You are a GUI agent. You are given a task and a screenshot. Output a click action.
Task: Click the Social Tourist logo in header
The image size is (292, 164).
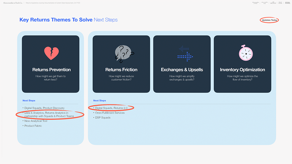[287, 3]
